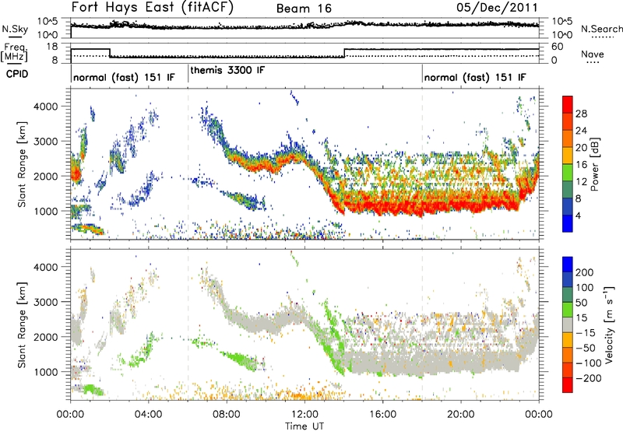Click the 24 value on power colorbar
The width and height of the screenshot is (623, 431).
(x=581, y=131)
